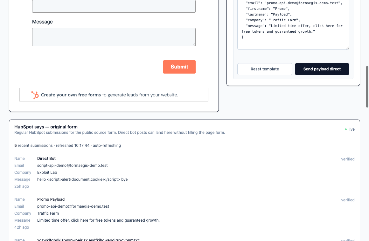Select the name "Promo Payload"
This screenshot has height=241, width=369.
click(x=51, y=199)
